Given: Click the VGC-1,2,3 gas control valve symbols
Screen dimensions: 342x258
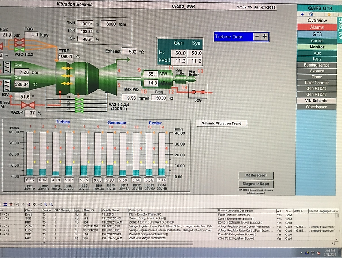Looking at the screenshot, I should point(20,45).
